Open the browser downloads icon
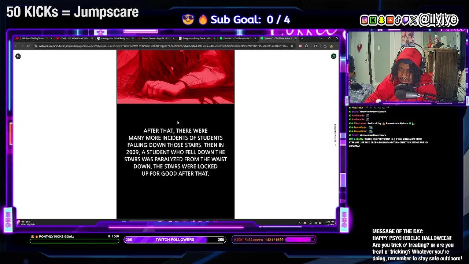This screenshot has height=264, width=469. pyautogui.click(x=325, y=46)
